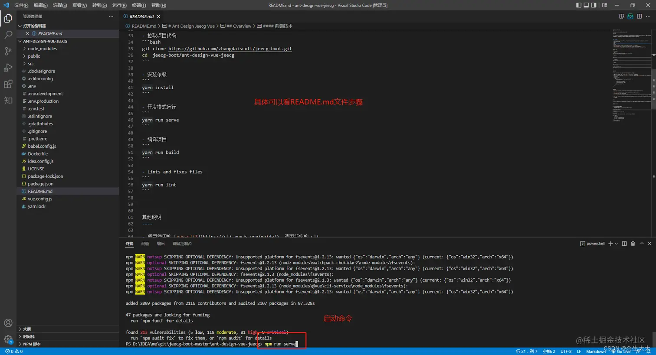The height and width of the screenshot is (355, 656).
Task: Toggle secondary side bar layout icon
Action: click(x=594, y=5)
